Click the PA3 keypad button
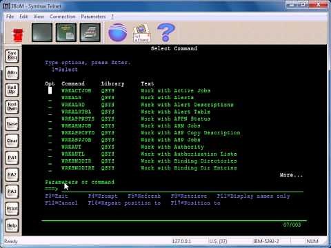Viewport: 331px width, 248px height. click(12, 192)
